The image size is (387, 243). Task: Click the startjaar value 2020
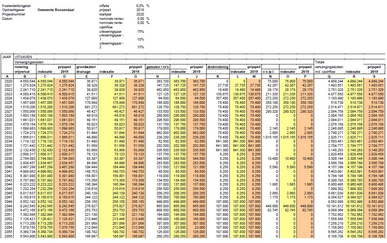coord(140,14)
